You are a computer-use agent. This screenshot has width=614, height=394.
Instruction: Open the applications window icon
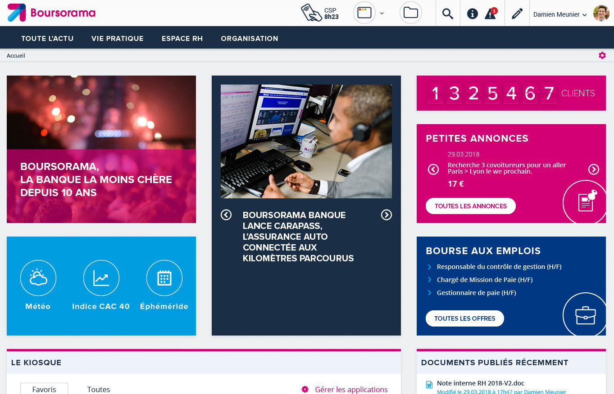(364, 13)
